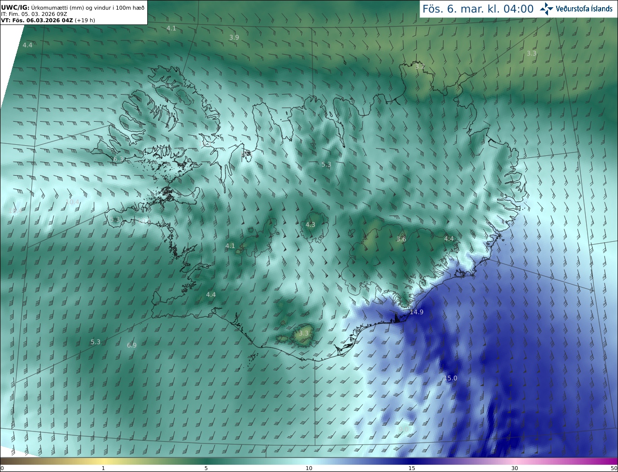Click the 'VT: Fös. 06.03.2026 04Z (+19 h)' line
Image resolution: width=618 pixels, height=472 pixels.
tap(48, 21)
